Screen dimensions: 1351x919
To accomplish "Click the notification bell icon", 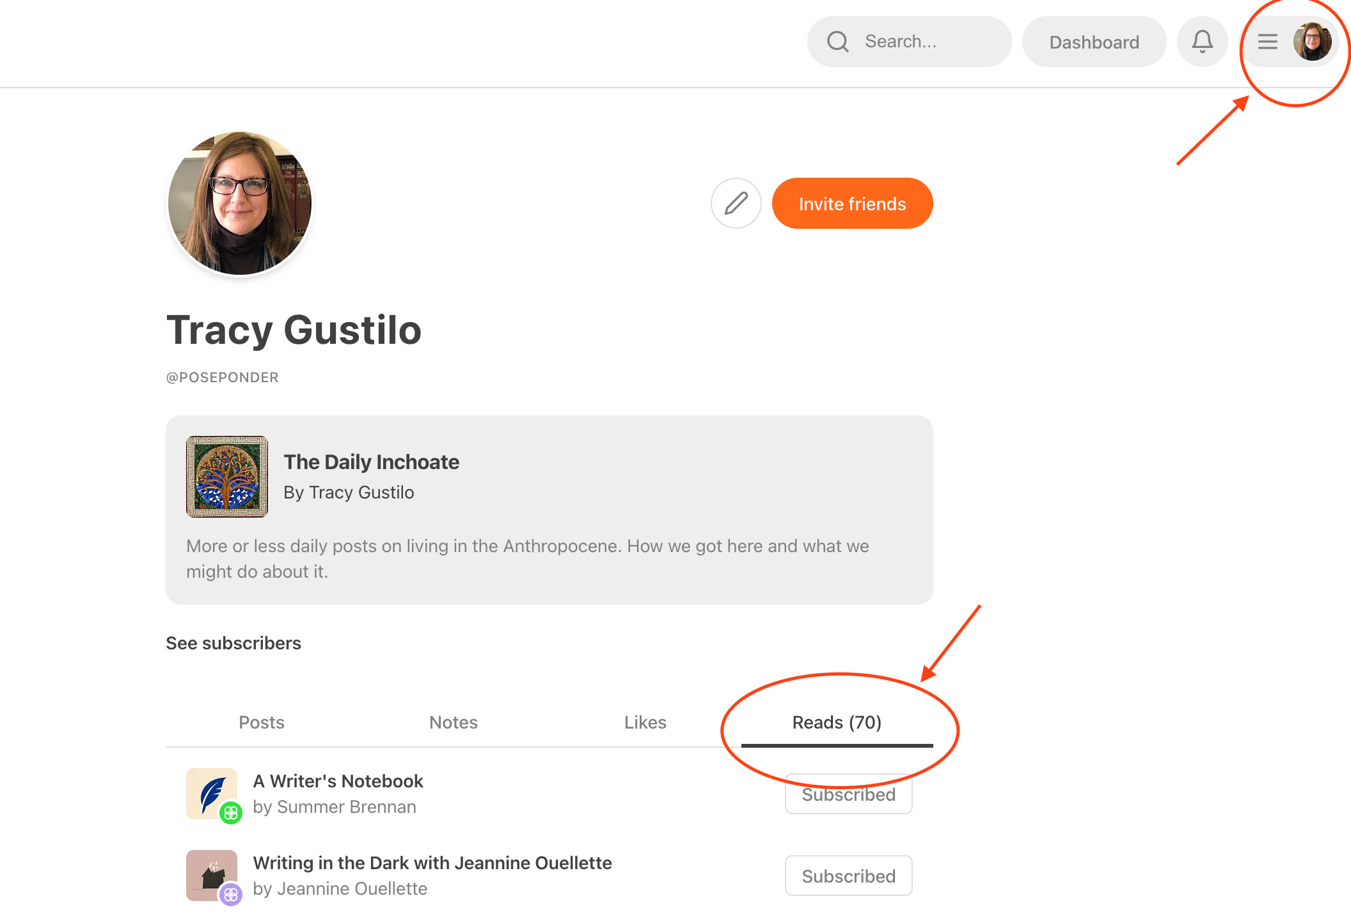I will pos(1202,42).
